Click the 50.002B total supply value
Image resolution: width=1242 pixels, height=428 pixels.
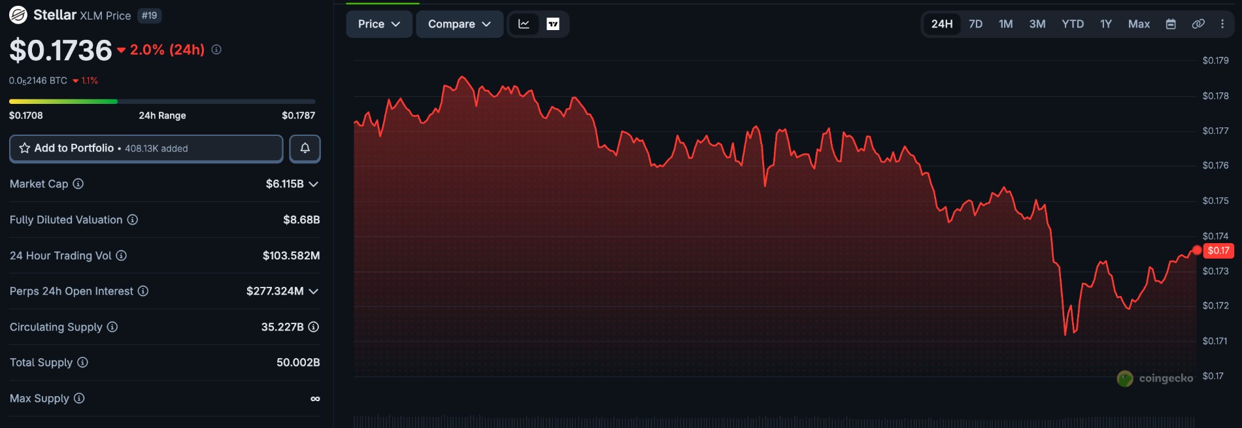click(x=298, y=363)
